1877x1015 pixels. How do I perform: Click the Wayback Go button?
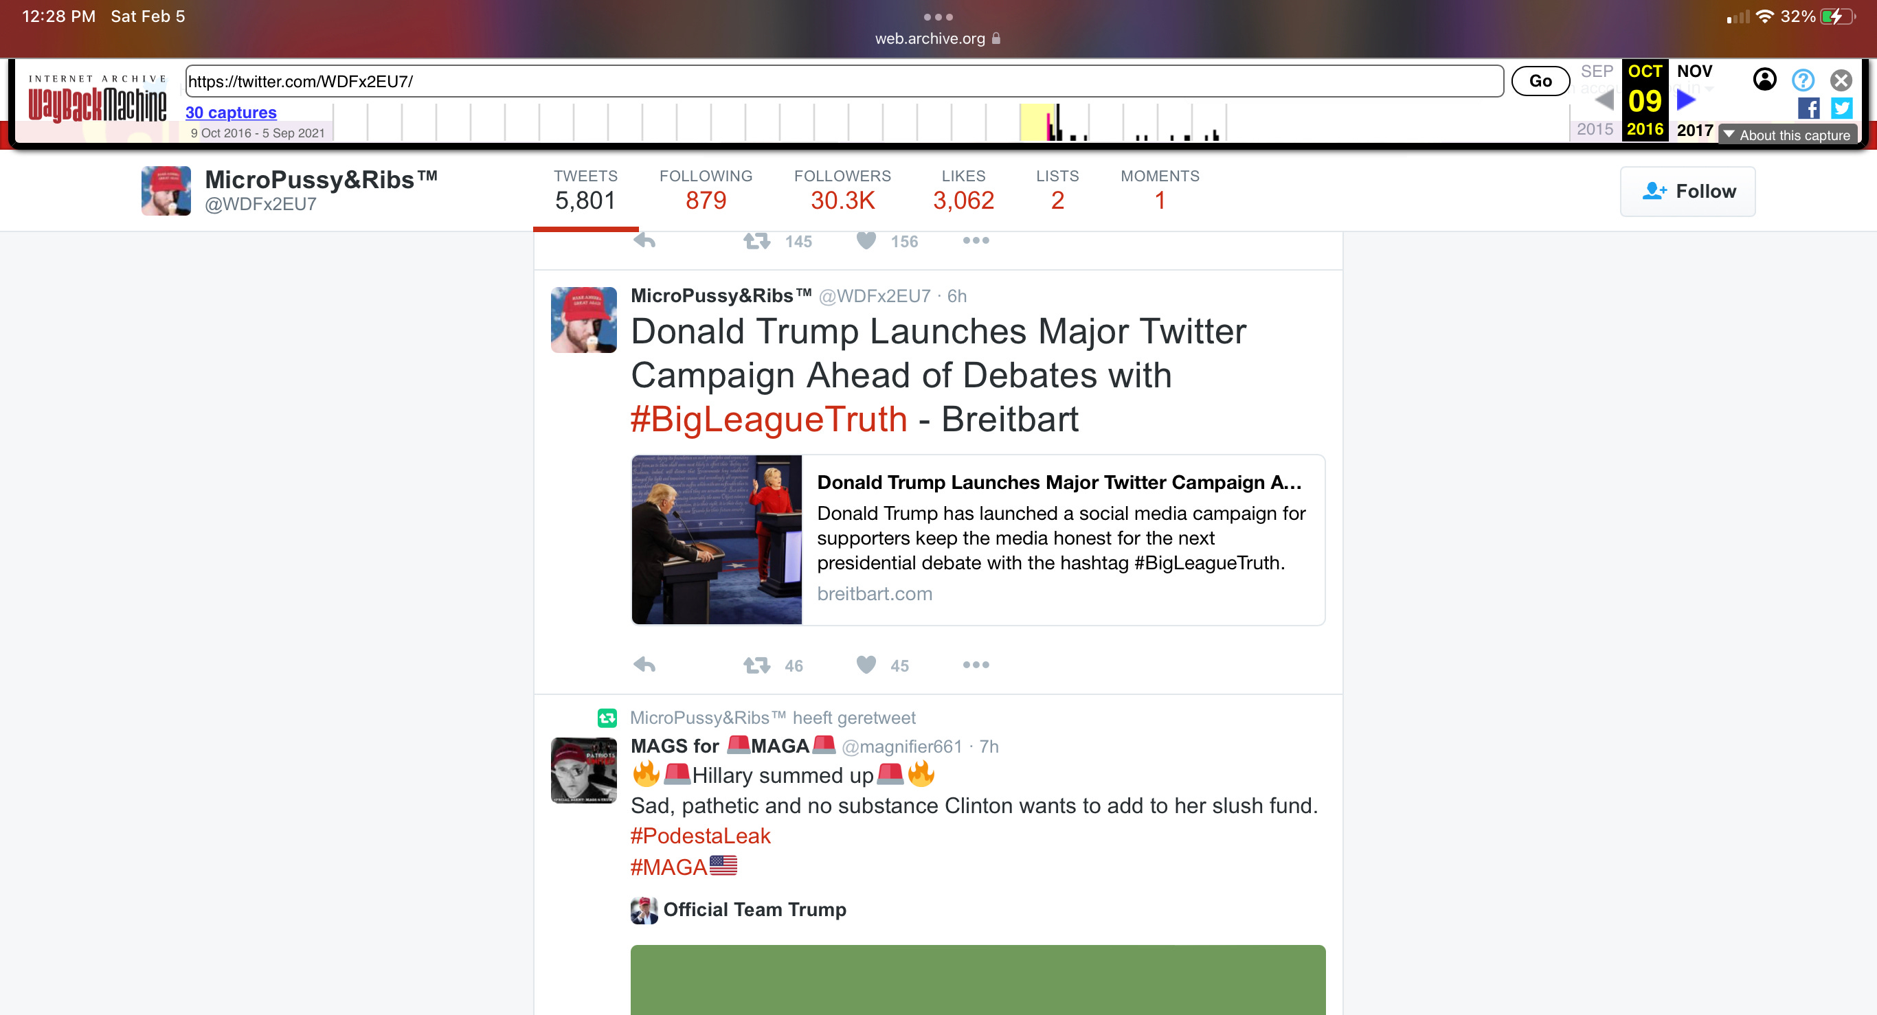click(1540, 81)
